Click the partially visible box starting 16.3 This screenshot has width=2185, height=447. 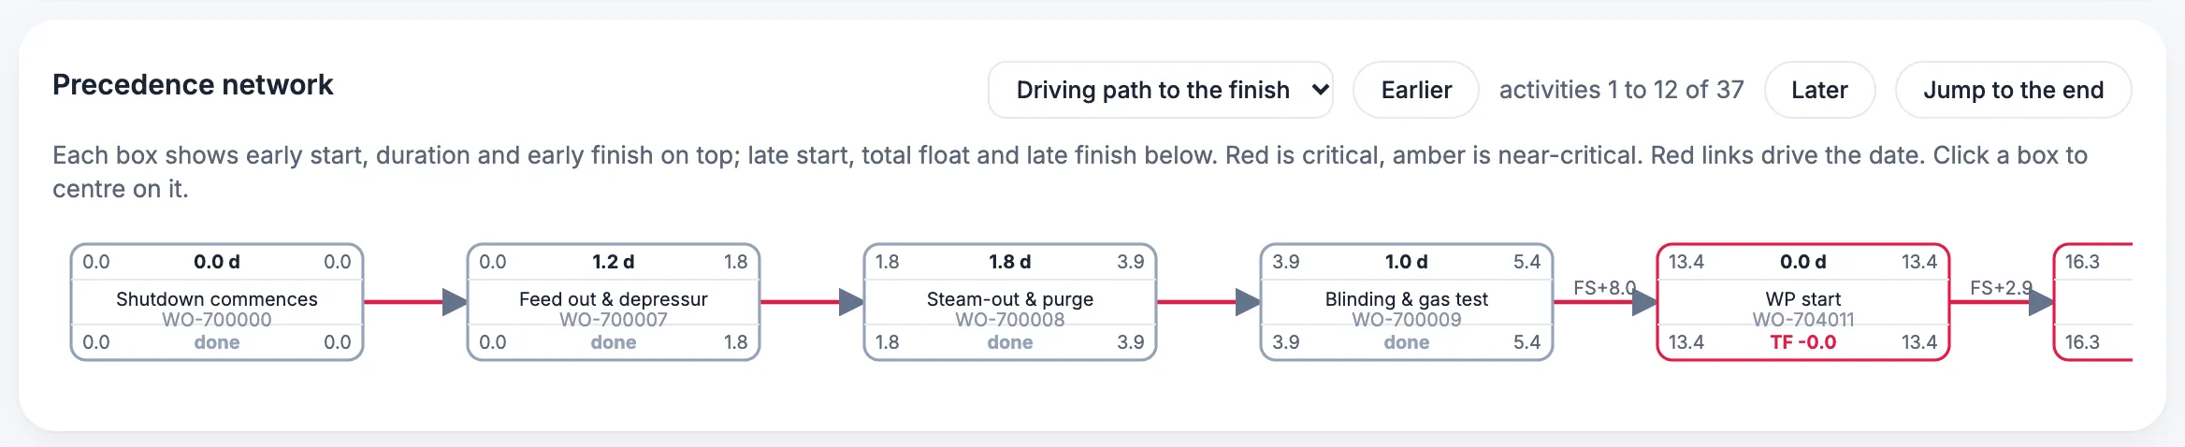2093,302
